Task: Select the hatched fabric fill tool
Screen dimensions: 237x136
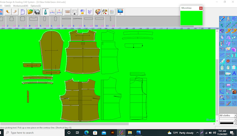Action: click(x=228, y=91)
